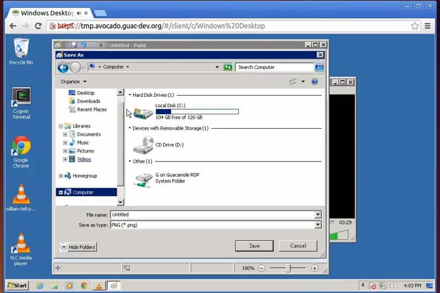Image resolution: width=440 pixels, height=293 pixels.
Task: Click the browser URL address bar
Action: click(230, 26)
